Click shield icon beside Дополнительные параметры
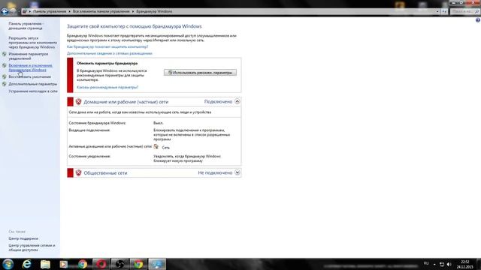The image size is (481, 270). pyautogui.click(x=4, y=84)
